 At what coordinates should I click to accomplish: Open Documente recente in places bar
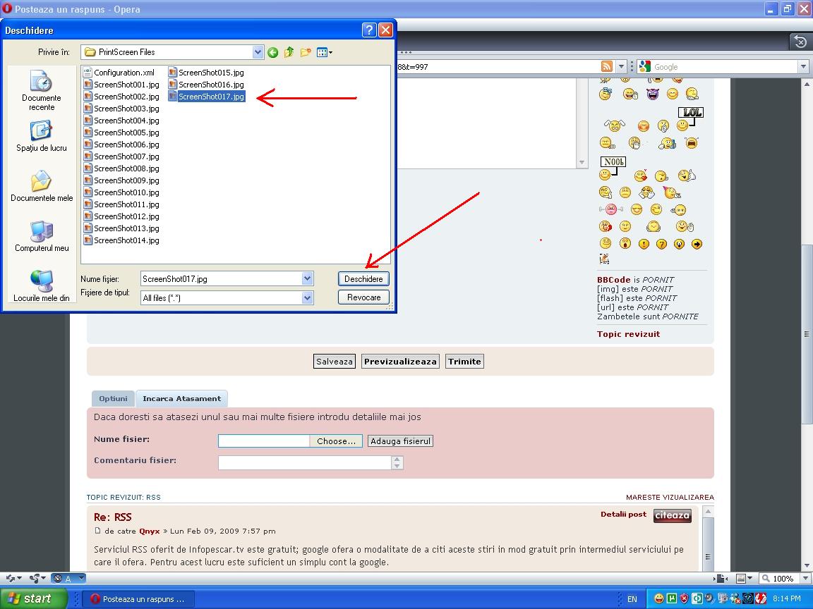(x=42, y=90)
